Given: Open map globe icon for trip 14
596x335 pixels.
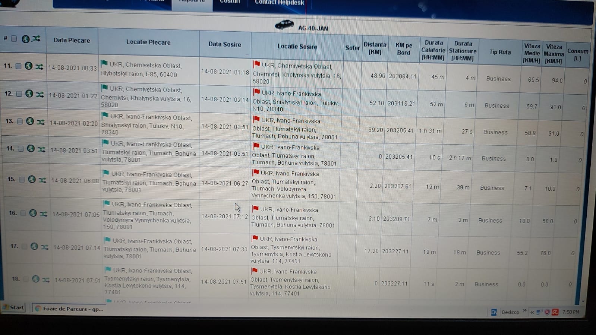Looking at the screenshot, I should (x=31, y=149).
